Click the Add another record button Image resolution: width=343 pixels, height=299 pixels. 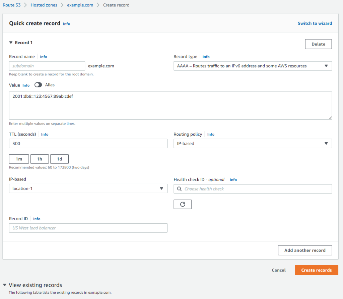[x=305, y=250]
